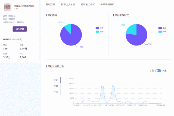Select the 种草笔记分析 tab
Image resolution: width=174 pixels, height=116 pixels.
pyautogui.click(x=88, y=4)
